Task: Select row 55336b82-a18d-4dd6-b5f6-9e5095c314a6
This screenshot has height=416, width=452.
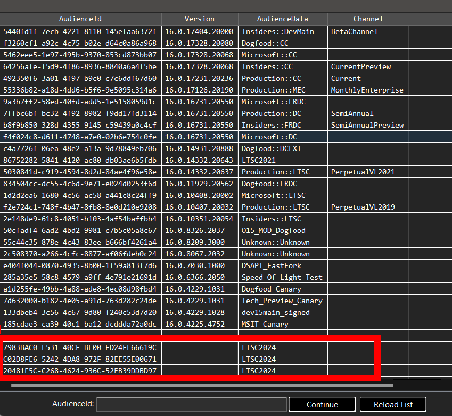Action: (226, 90)
